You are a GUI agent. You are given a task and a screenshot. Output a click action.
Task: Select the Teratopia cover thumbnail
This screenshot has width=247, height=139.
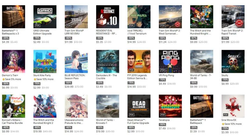click(170, 106)
